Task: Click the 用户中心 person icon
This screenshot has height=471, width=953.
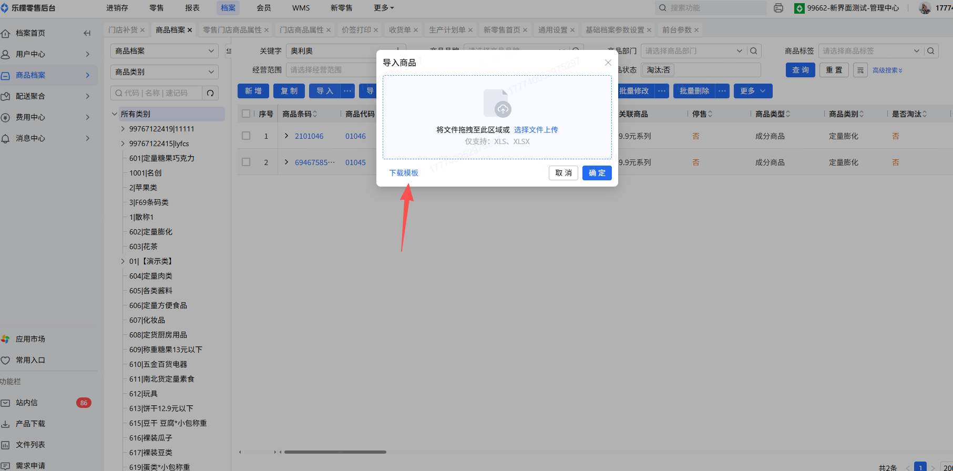Action: pyautogui.click(x=6, y=54)
